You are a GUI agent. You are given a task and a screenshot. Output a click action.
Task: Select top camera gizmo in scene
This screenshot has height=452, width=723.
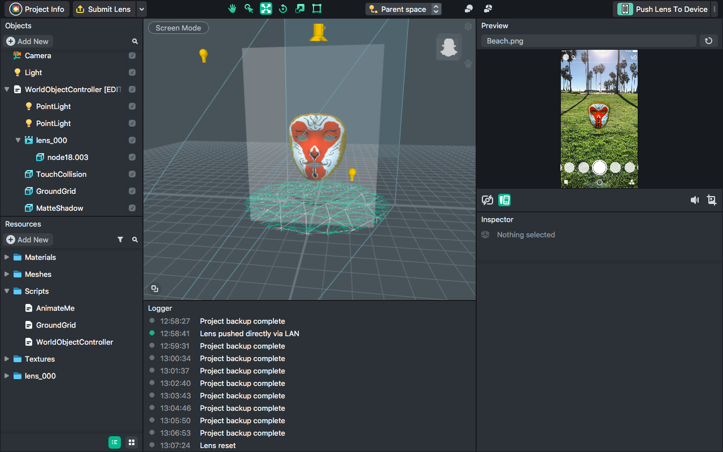point(319,32)
